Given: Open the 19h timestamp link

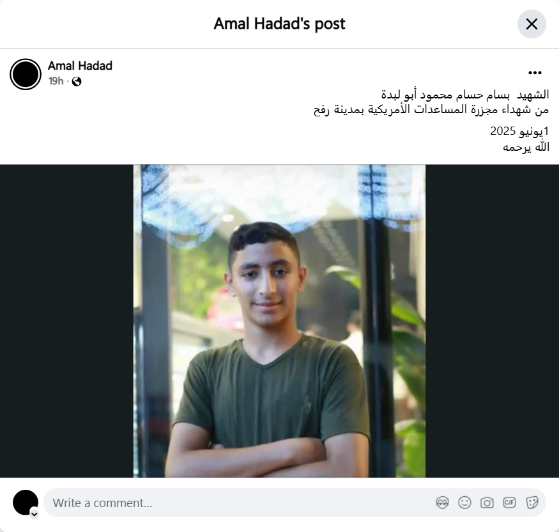Looking at the screenshot, I should [56, 81].
